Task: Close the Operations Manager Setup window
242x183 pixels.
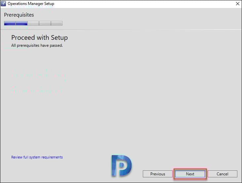Action: [238, 4]
